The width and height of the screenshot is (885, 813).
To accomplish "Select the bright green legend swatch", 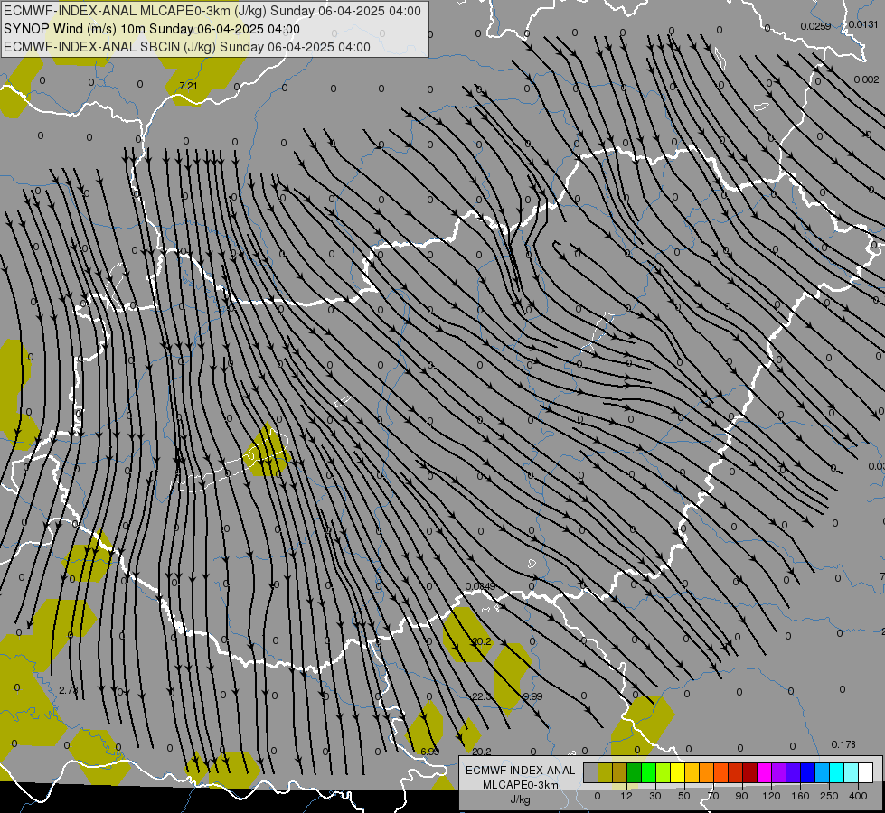I will [648, 772].
